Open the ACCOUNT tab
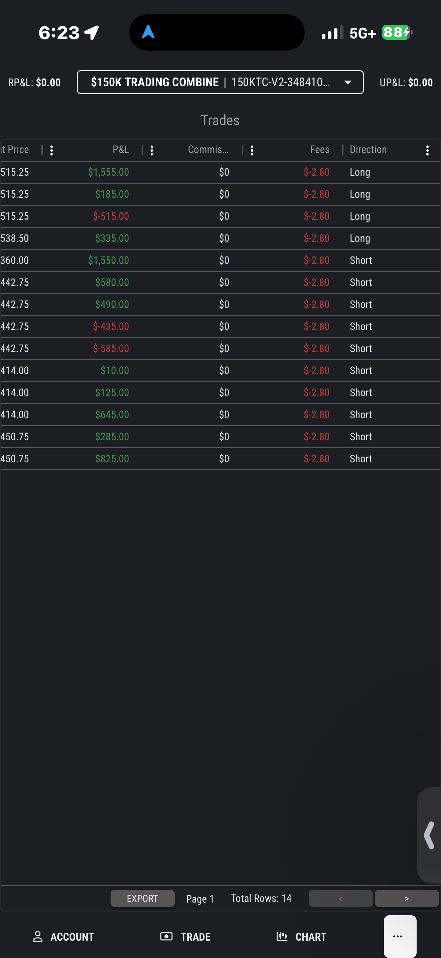441x958 pixels. pos(63,937)
